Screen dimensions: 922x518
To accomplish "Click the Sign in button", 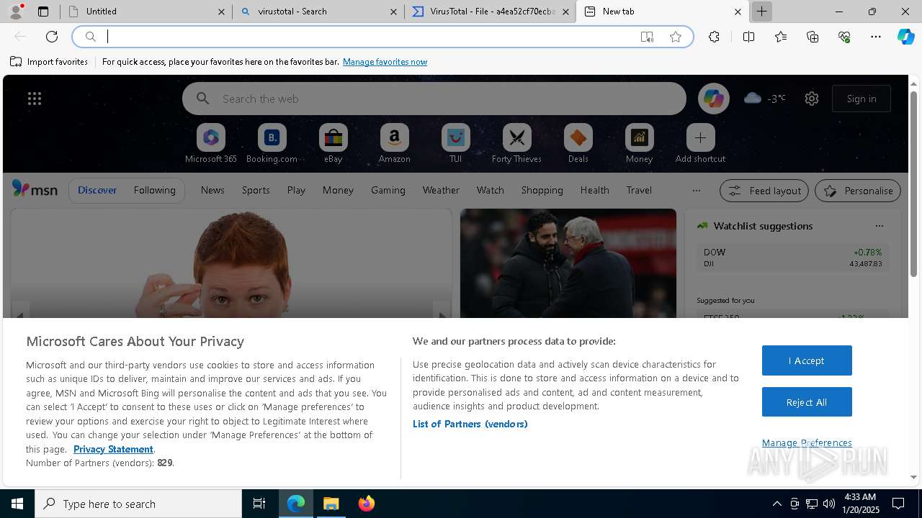I will click(x=861, y=99).
